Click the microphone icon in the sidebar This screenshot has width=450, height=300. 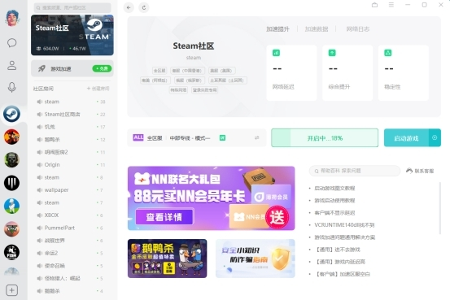(11, 88)
